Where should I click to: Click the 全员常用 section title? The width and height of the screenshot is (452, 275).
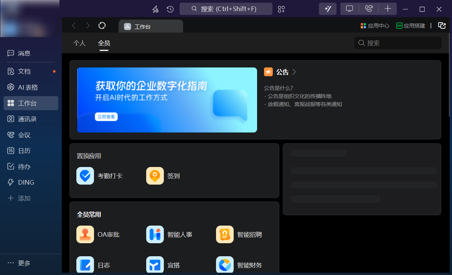click(89, 214)
